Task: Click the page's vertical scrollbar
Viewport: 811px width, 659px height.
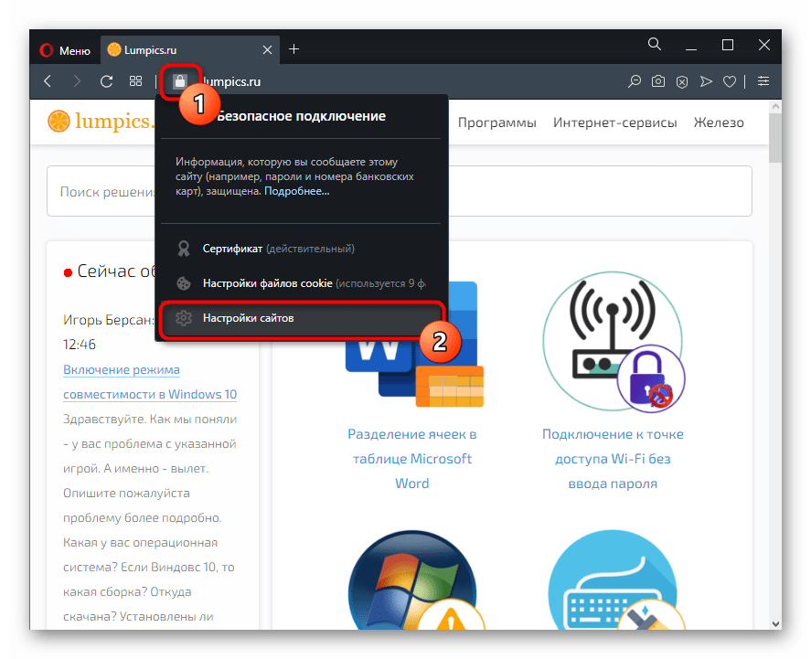Action: click(775, 366)
